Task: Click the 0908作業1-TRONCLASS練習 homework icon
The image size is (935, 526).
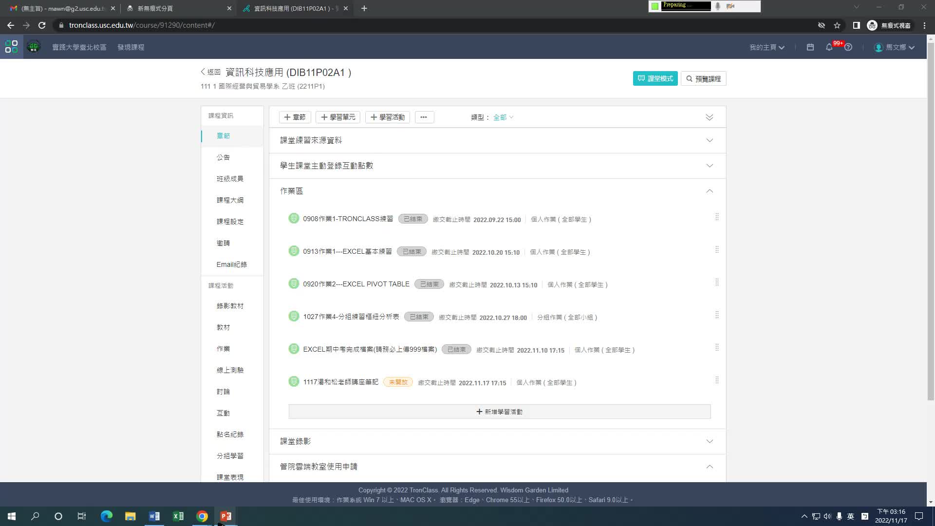Action: 294,218
